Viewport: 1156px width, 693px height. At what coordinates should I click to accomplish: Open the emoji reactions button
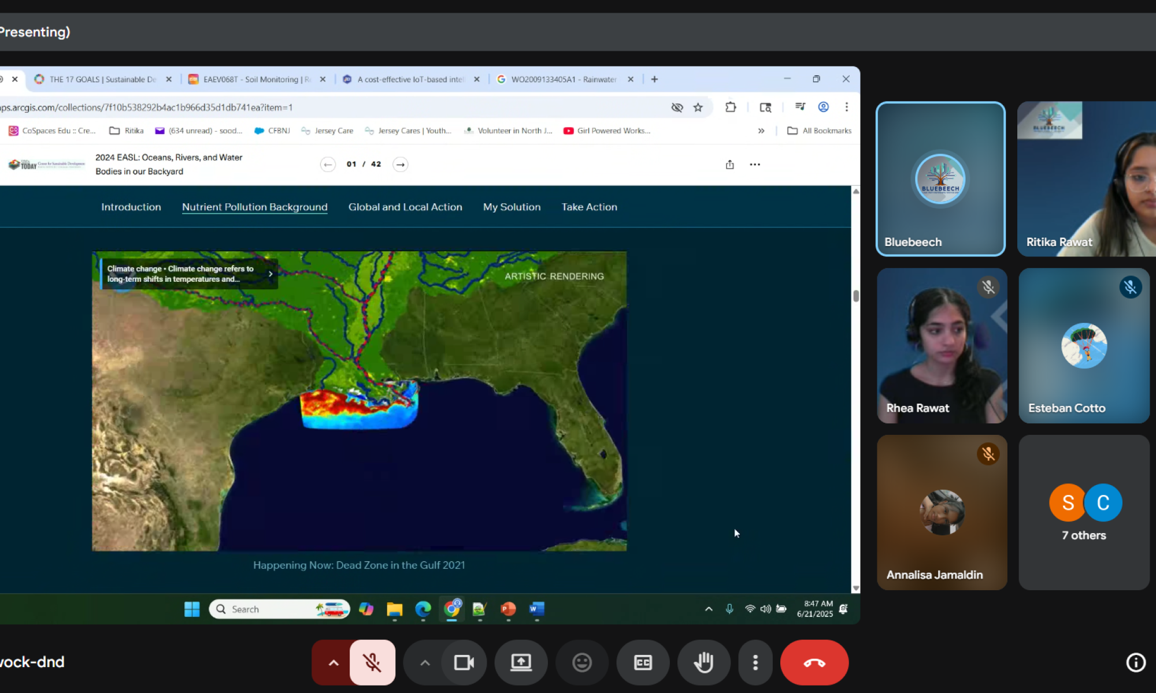(x=581, y=662)
